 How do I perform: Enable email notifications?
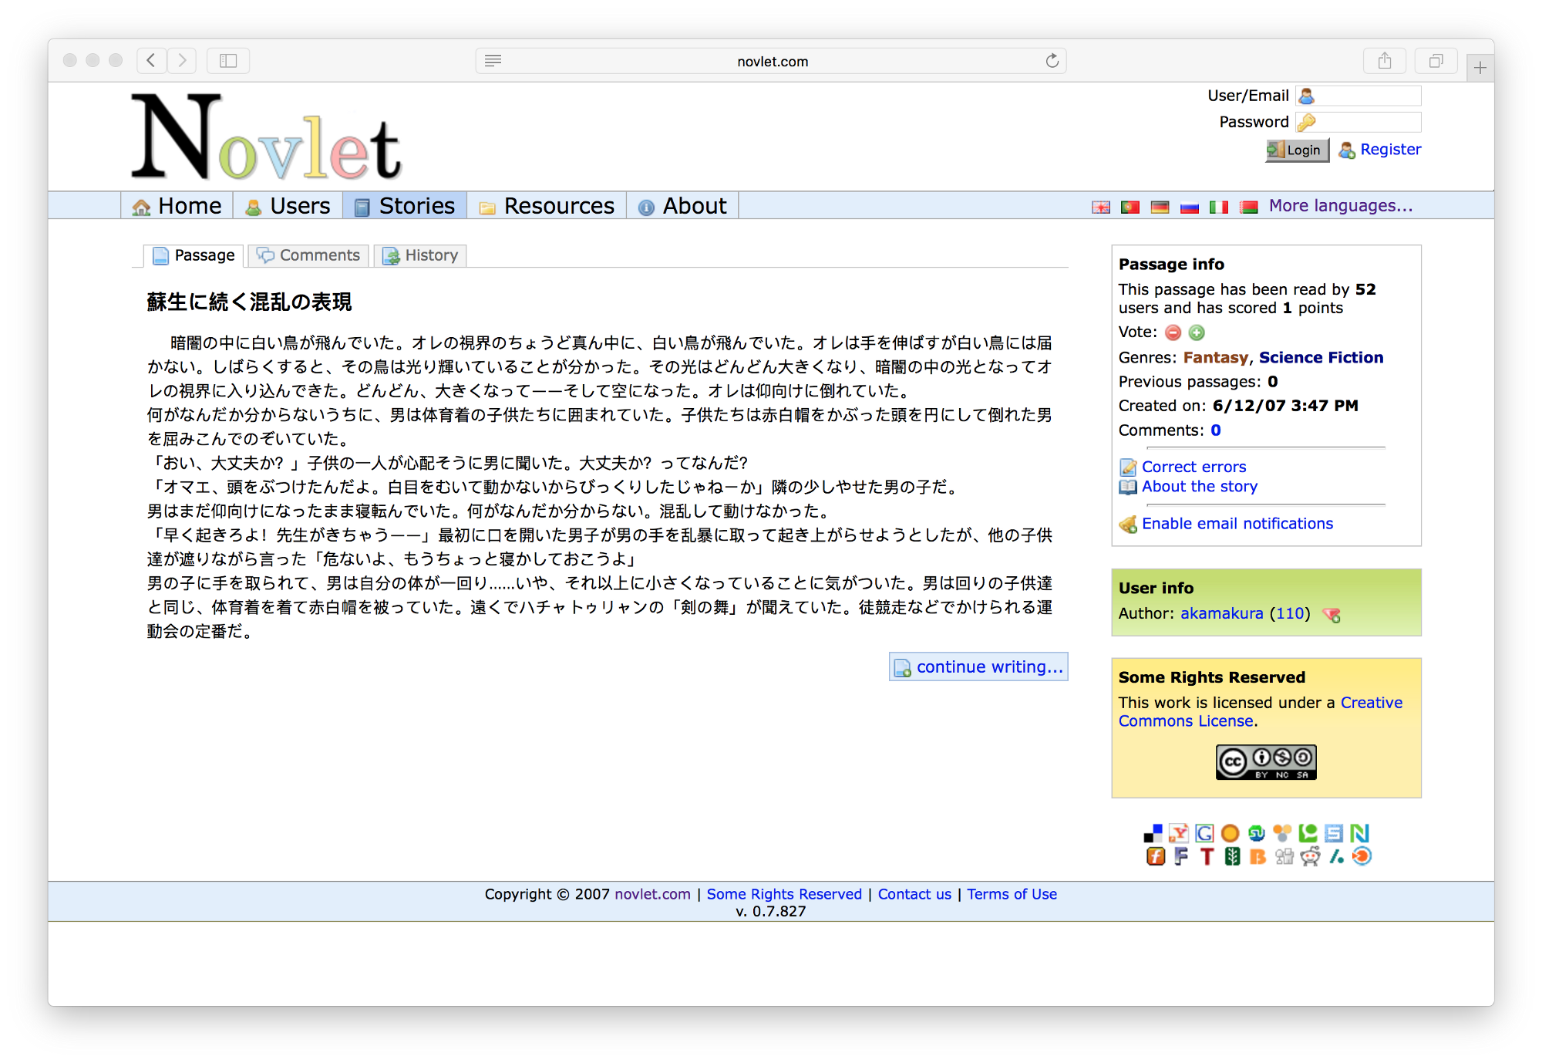(1237, 524)
